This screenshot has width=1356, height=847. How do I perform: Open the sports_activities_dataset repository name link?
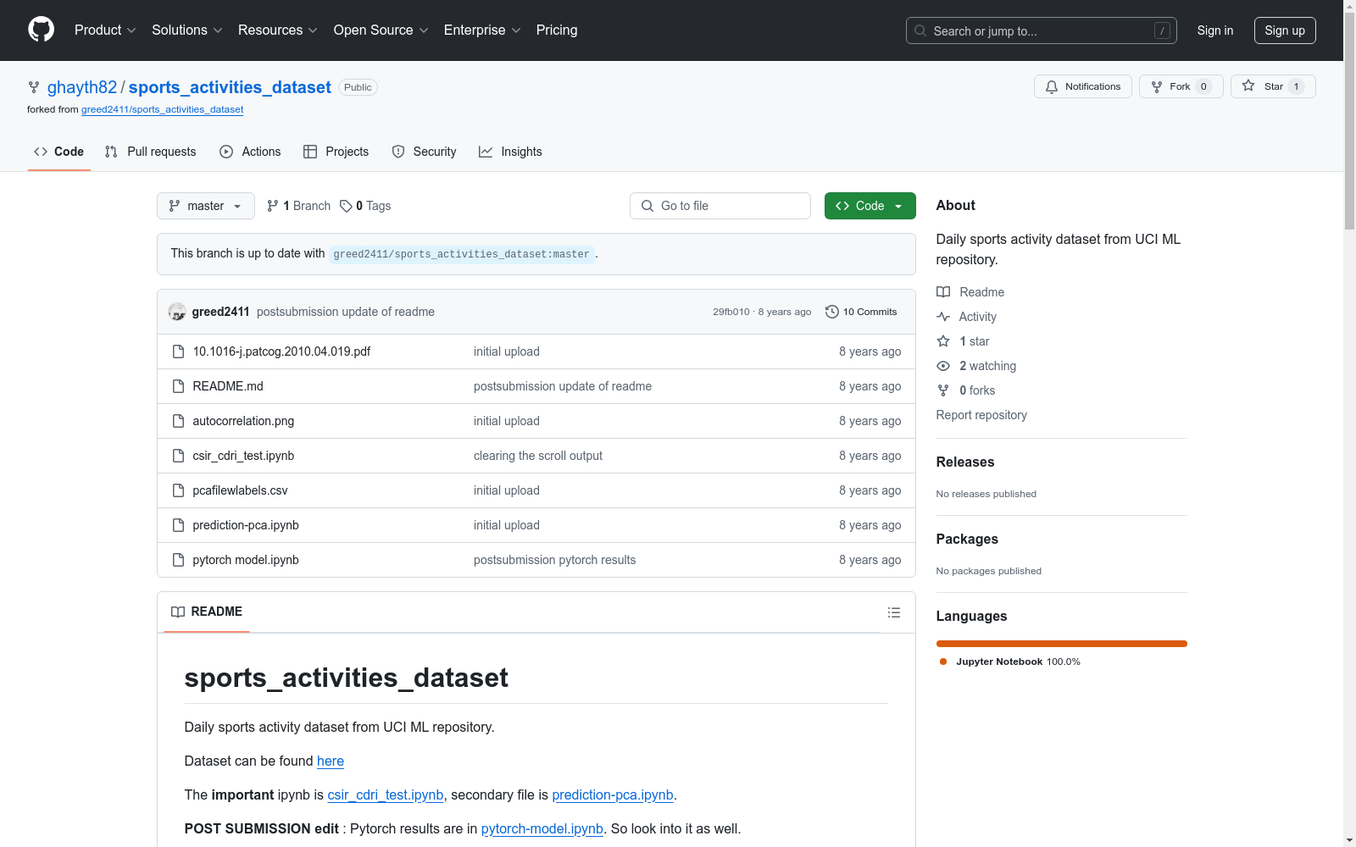tap(230, 87)
